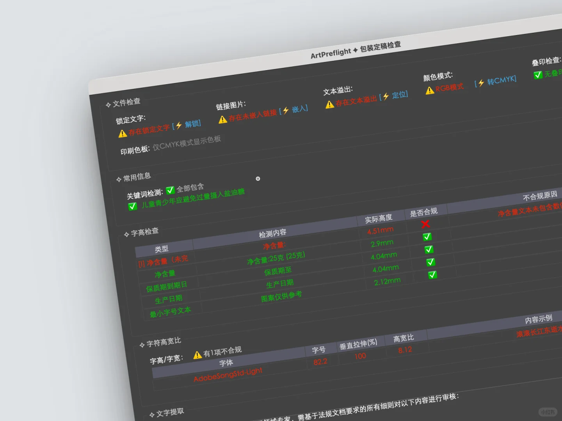Toggle the 全部包含 green checkbox
This screenshot has width=562, height=421.
point(170,190)
